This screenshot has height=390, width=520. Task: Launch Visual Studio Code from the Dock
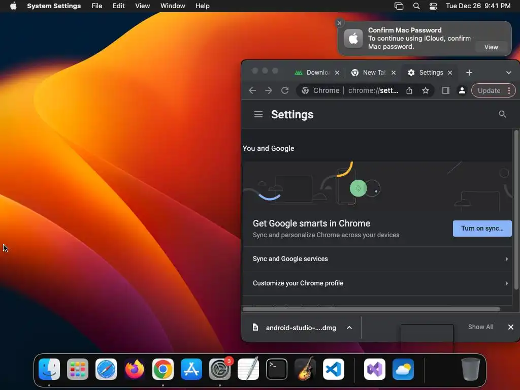(x=334, y=369)
